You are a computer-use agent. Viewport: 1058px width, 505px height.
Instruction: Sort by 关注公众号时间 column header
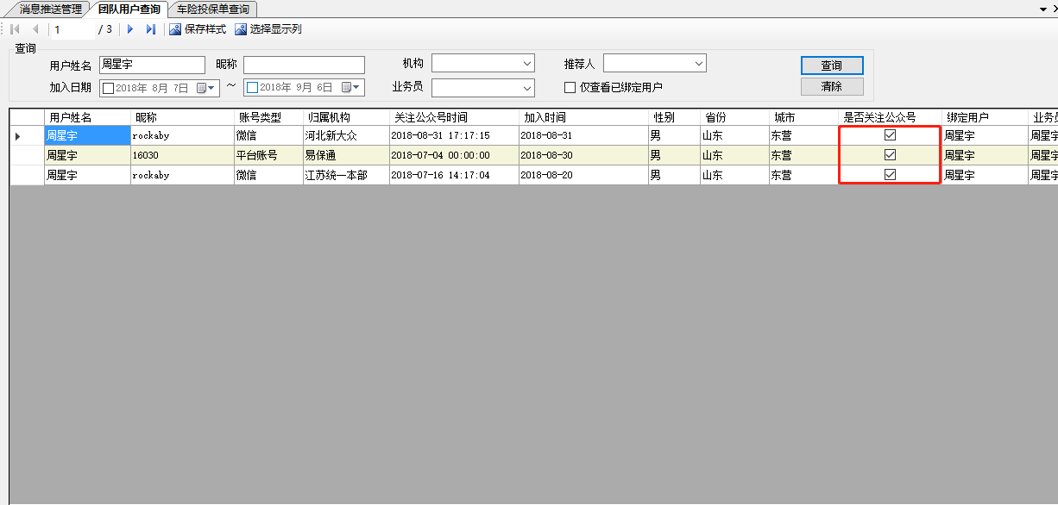coord(455,117)
